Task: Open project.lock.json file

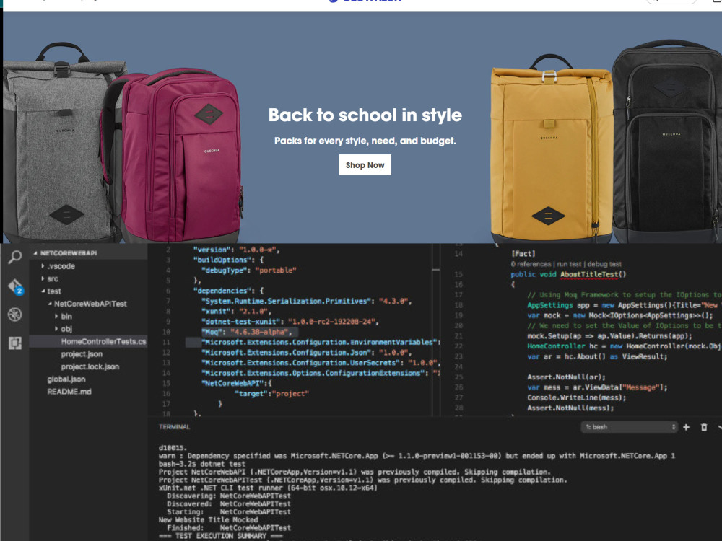Action: (x=90, y=366)
